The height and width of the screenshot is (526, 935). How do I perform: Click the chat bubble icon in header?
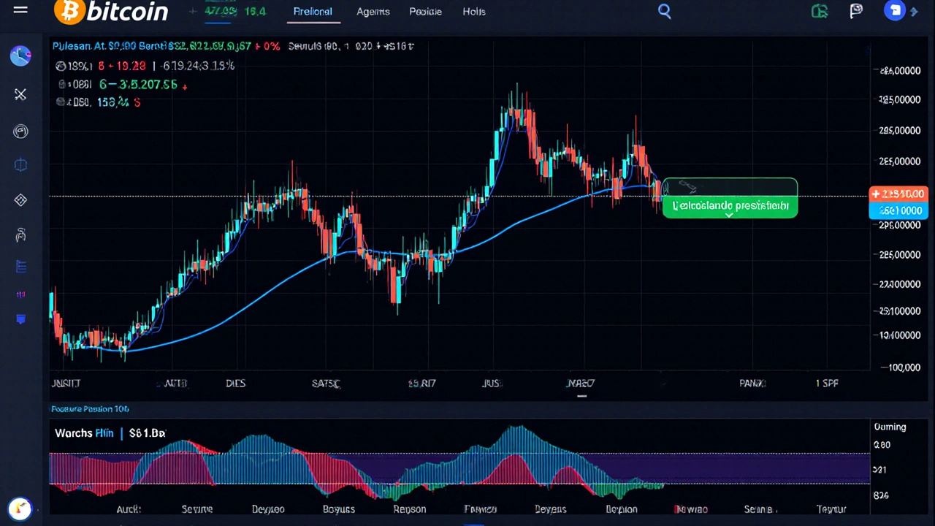point(857,11)
